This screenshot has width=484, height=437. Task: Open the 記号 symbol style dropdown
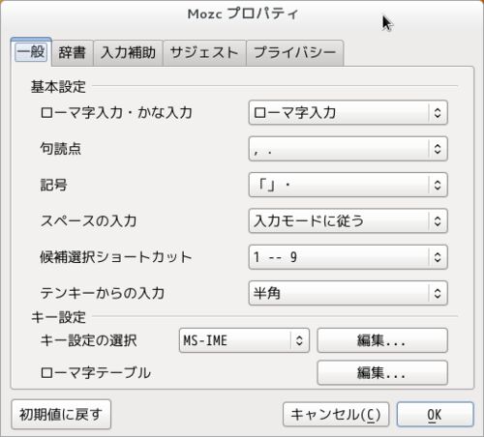click(x=348, y=185)
